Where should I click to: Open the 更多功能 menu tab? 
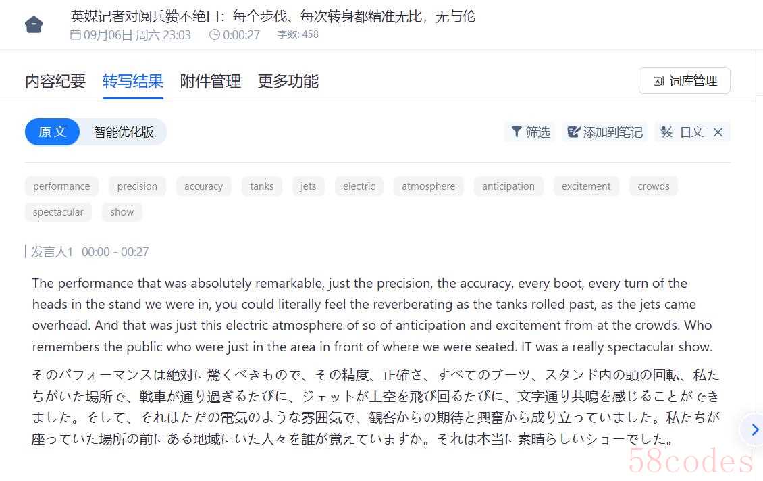point(288,82)
